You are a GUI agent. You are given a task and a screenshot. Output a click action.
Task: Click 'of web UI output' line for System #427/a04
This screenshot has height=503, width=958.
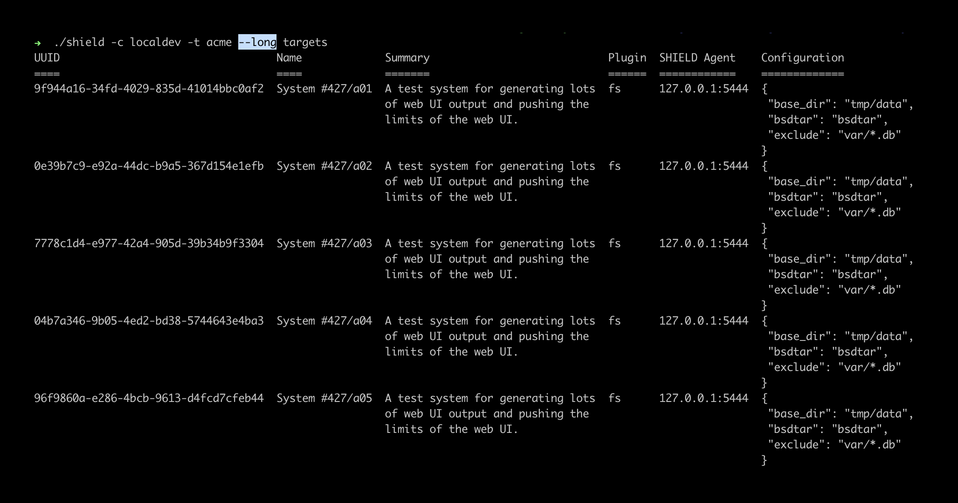pyautogui.click(x=487, y=336)
